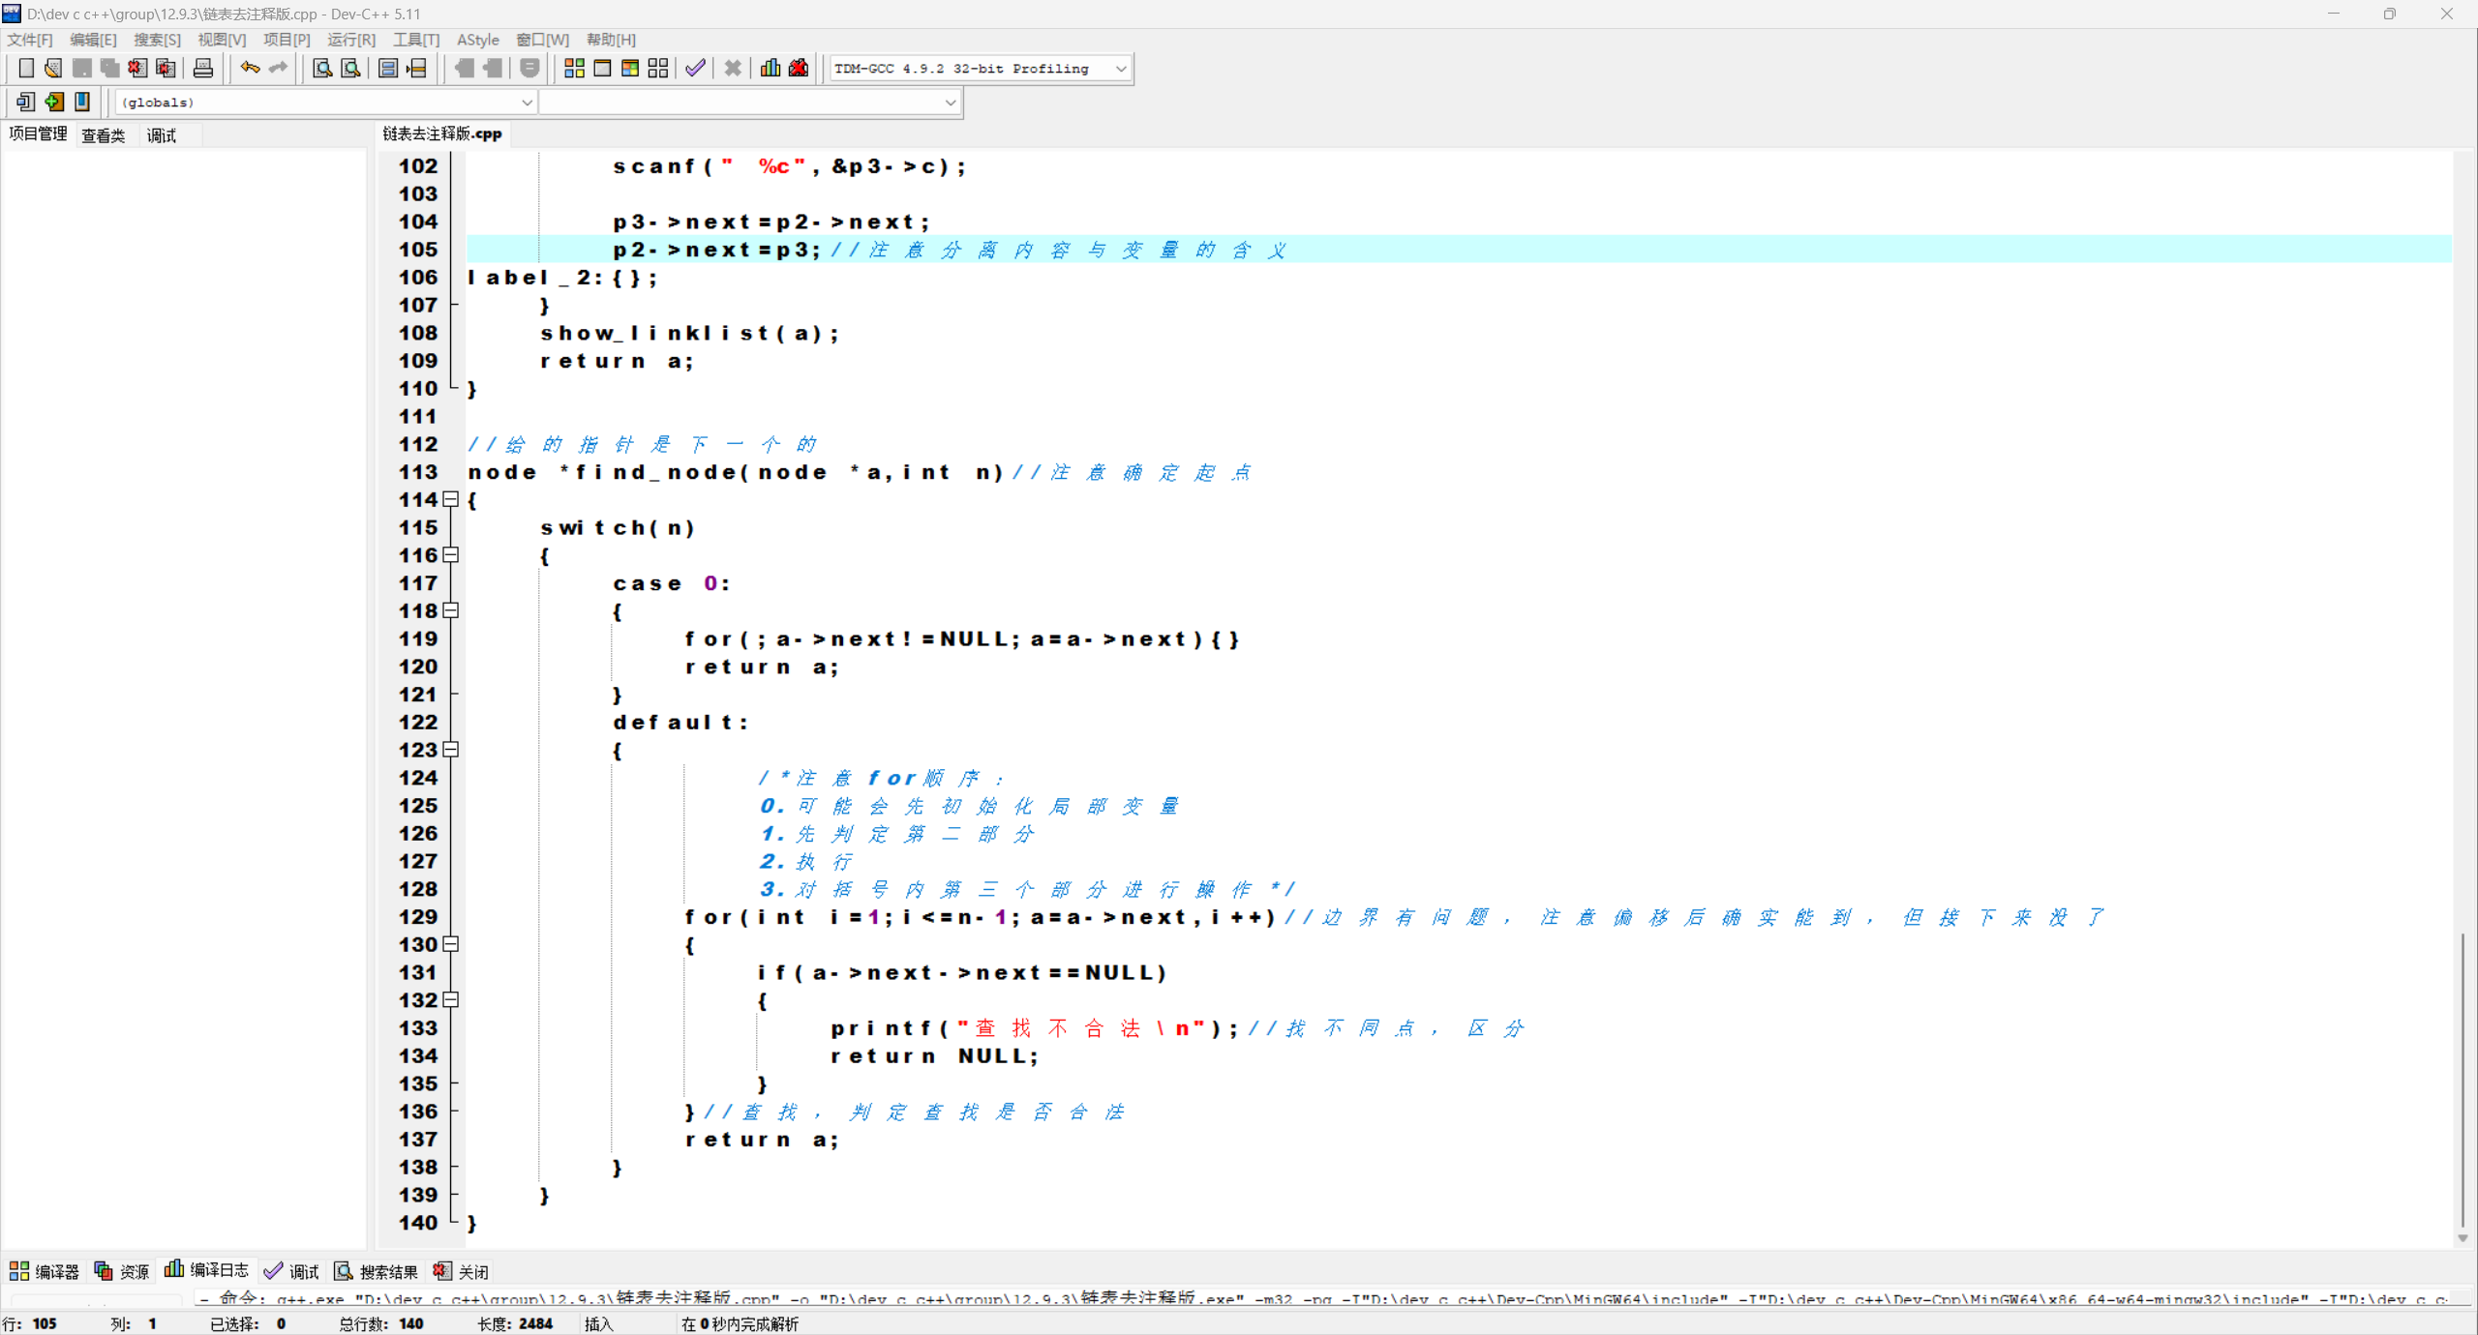The width and height of the screenshot is (2478, 1335).
Task: Click the Print icon in the toolbar
Action: tap(203, 68)
